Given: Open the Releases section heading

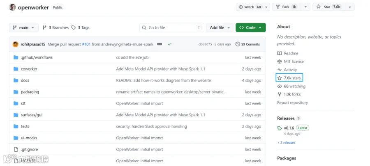Looking at the screenshot, I should pyautogui.click(x=286, y=118).
